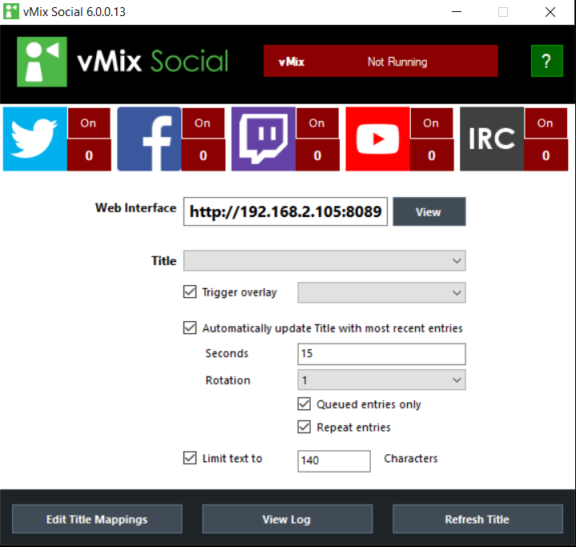Toggle IRC On button
Viewport: 576px width, 547px height.
click(546, 123)
